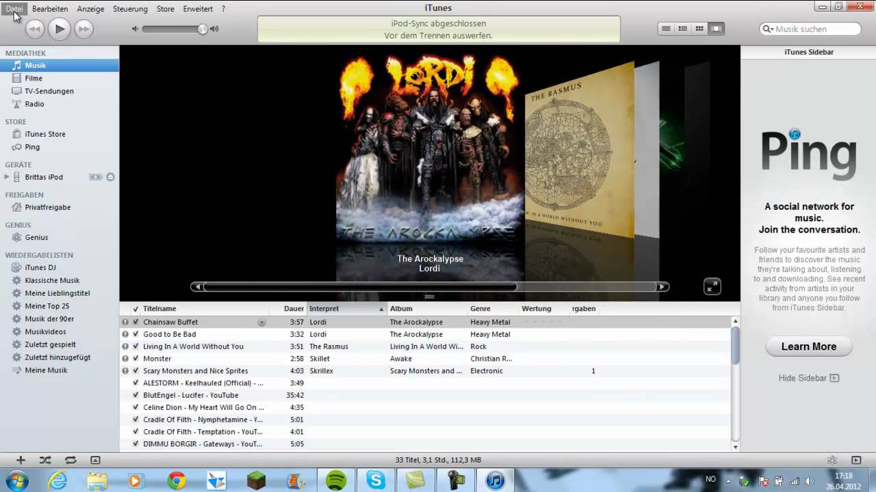Switch to album list view

pos(682,29)
